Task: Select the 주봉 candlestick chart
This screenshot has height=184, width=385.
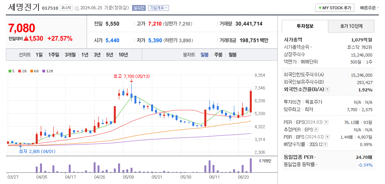Action: 218,55
